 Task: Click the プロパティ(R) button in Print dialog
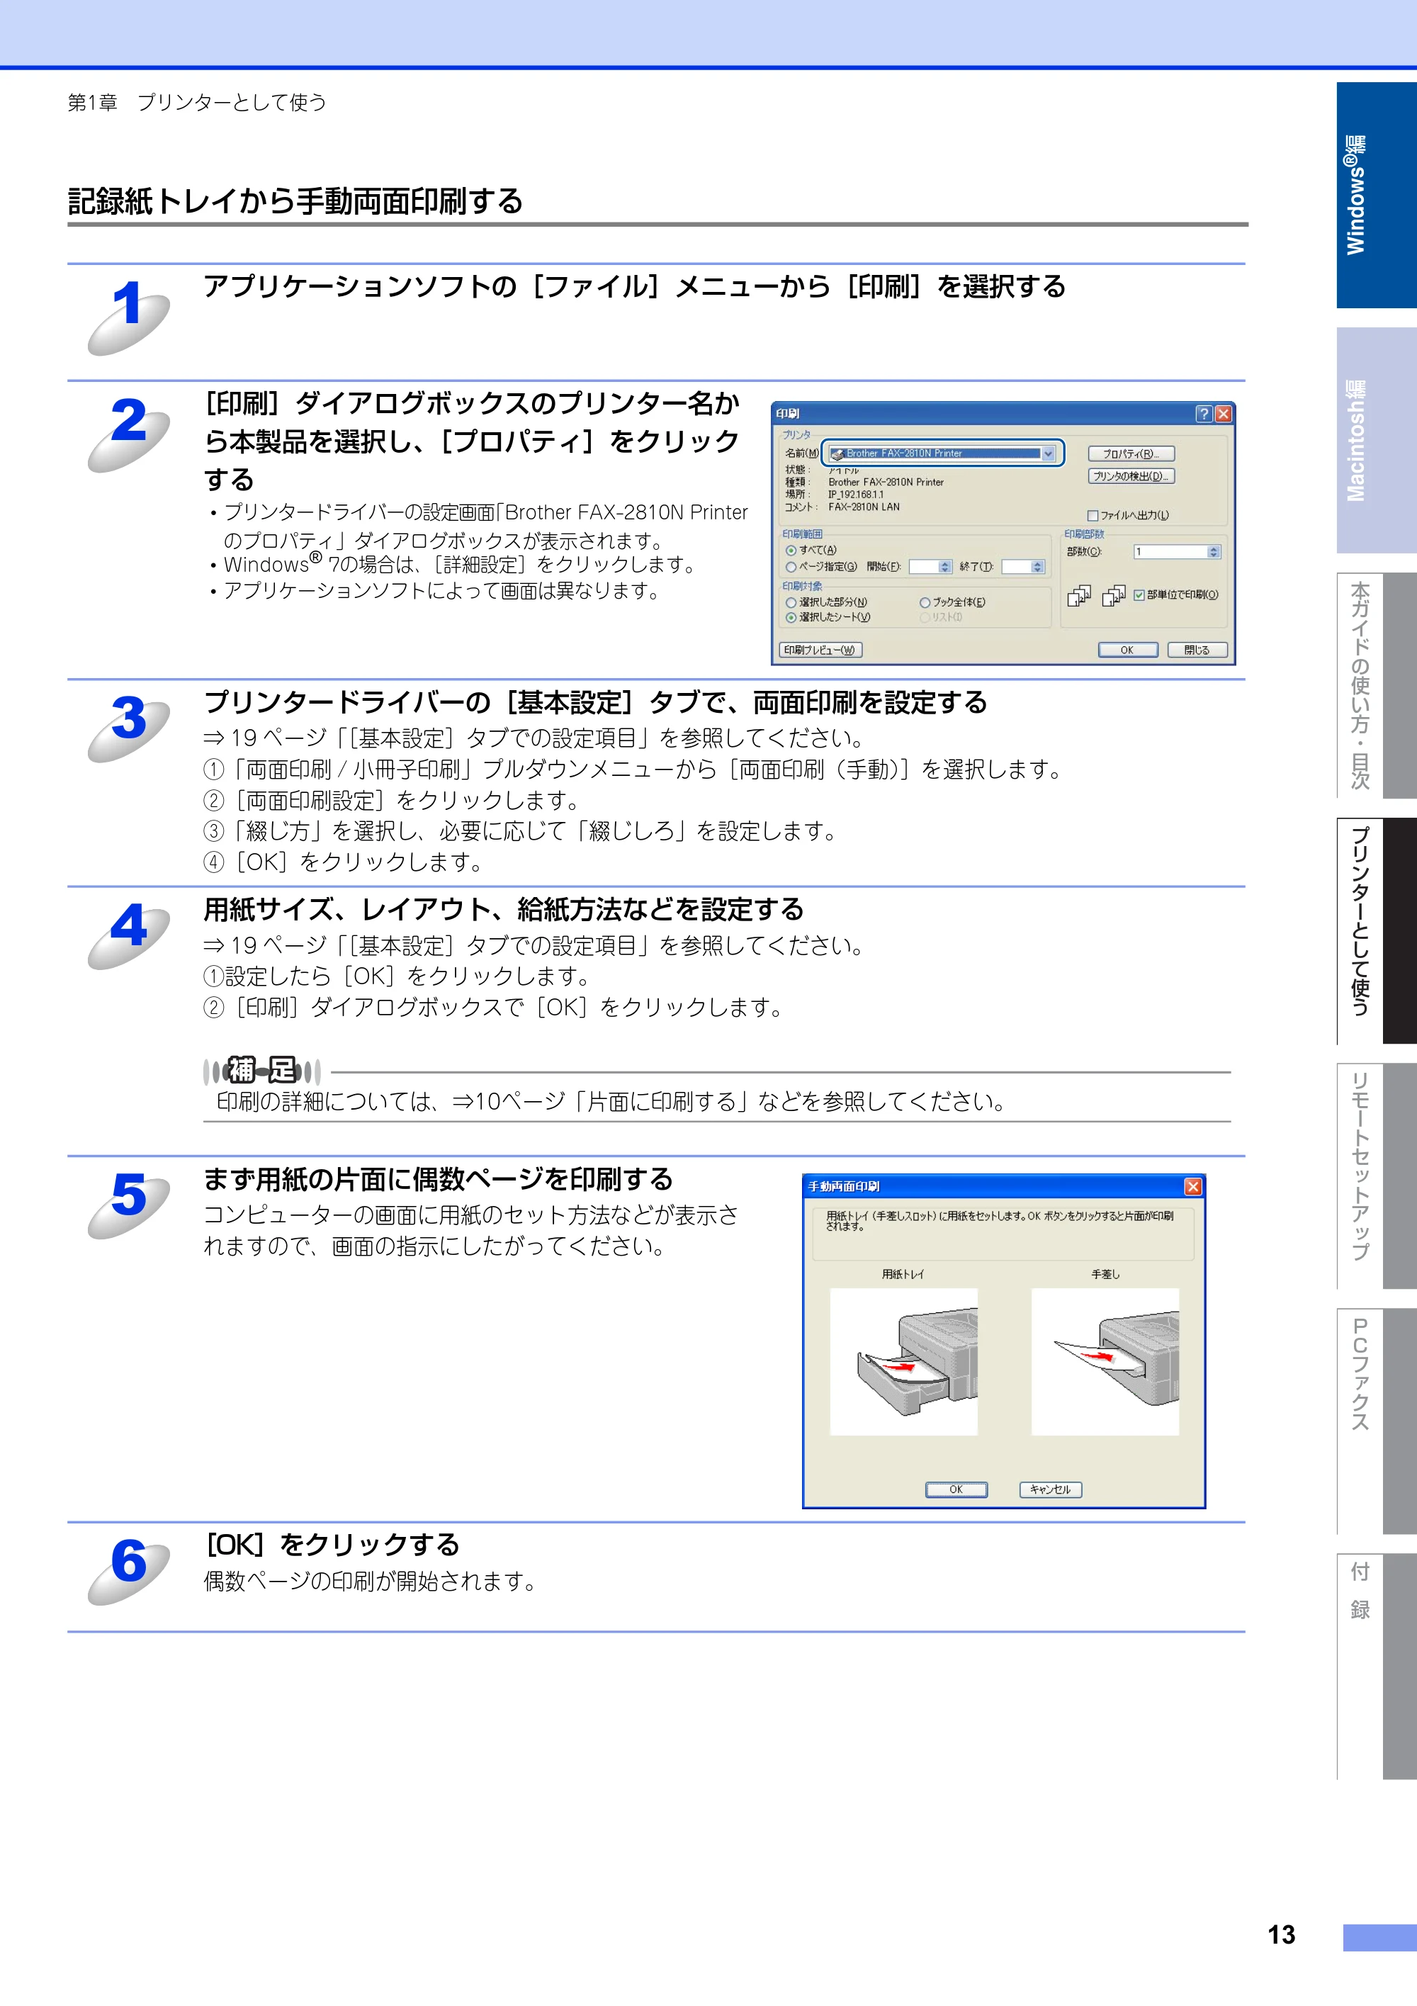tap(1131, 453)
